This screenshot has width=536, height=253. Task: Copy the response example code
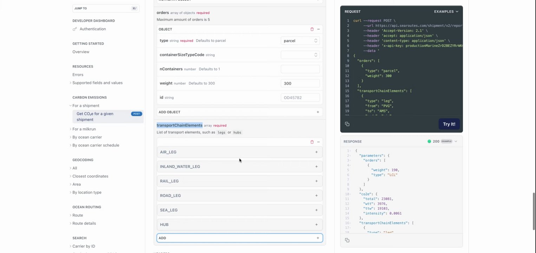tap(347, 240)
